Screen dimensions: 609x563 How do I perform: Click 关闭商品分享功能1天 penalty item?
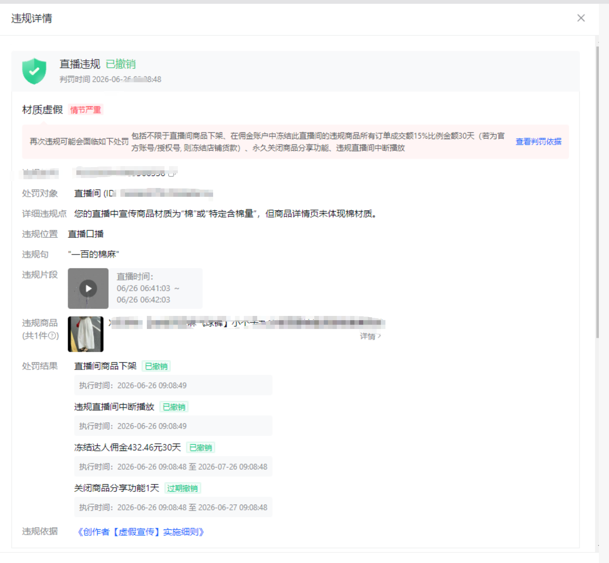point(117,488)
